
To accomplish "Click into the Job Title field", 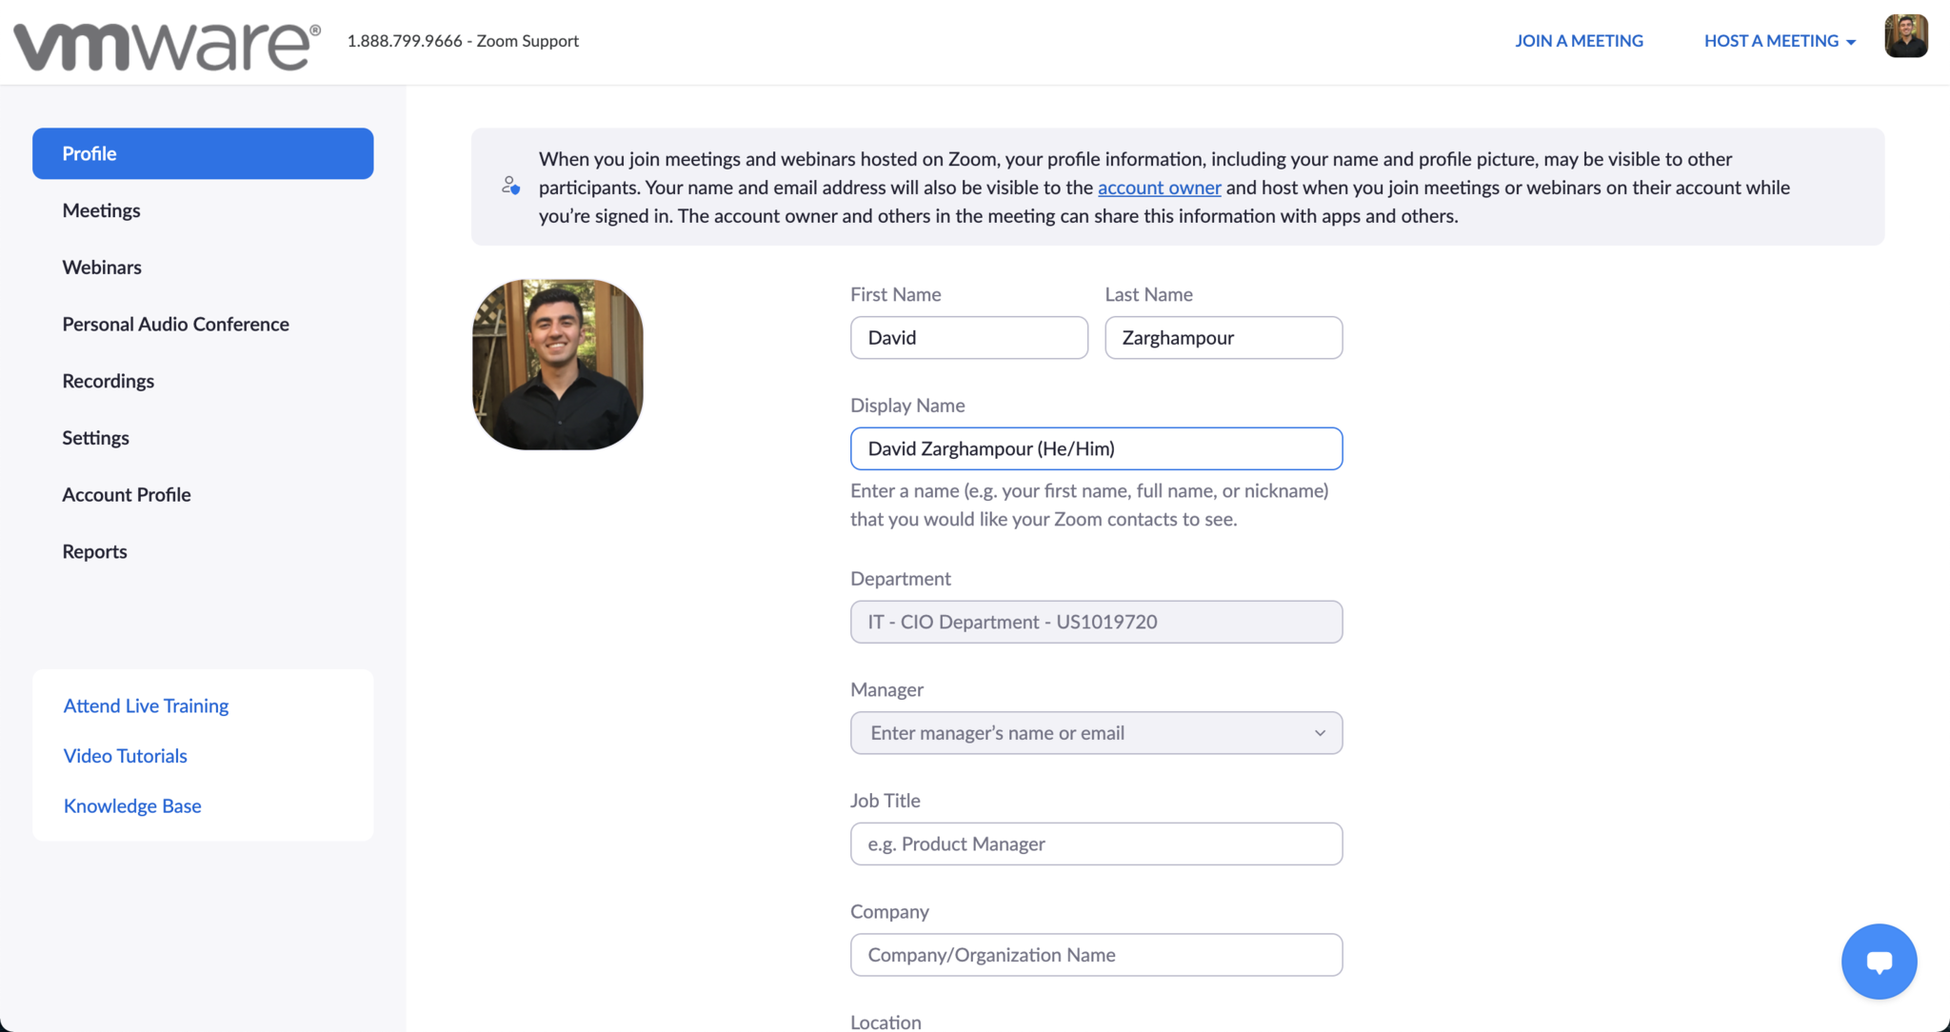I will (x=1096, y=844).
